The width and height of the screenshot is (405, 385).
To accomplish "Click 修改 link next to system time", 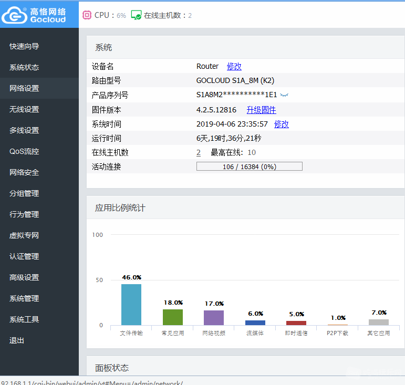I will [x=281, y=124].
